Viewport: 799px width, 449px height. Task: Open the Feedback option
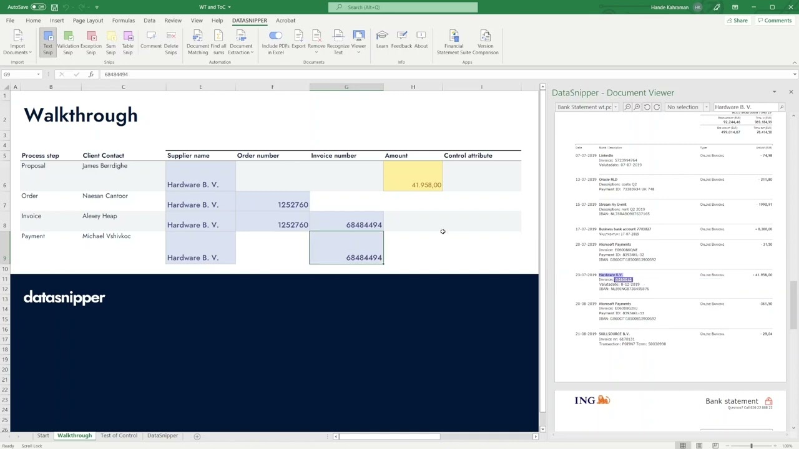401,40
